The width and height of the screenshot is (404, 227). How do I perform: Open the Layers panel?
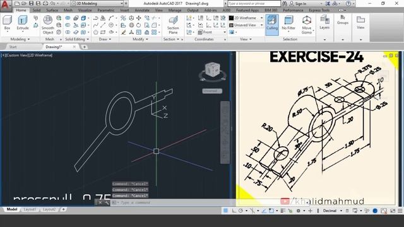point(324,22)
